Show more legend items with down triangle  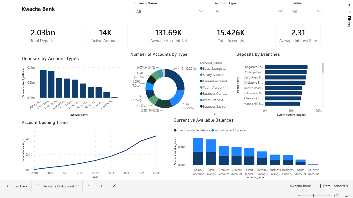[x=215, y=114]
